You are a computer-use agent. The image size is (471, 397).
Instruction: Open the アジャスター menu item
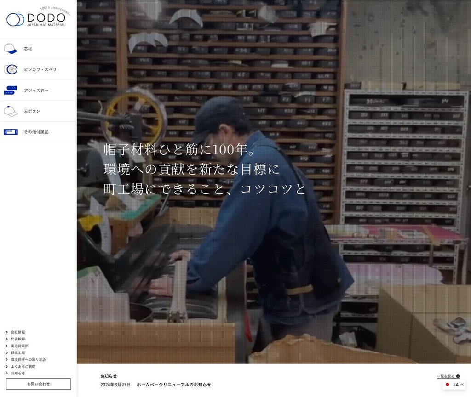39,91
